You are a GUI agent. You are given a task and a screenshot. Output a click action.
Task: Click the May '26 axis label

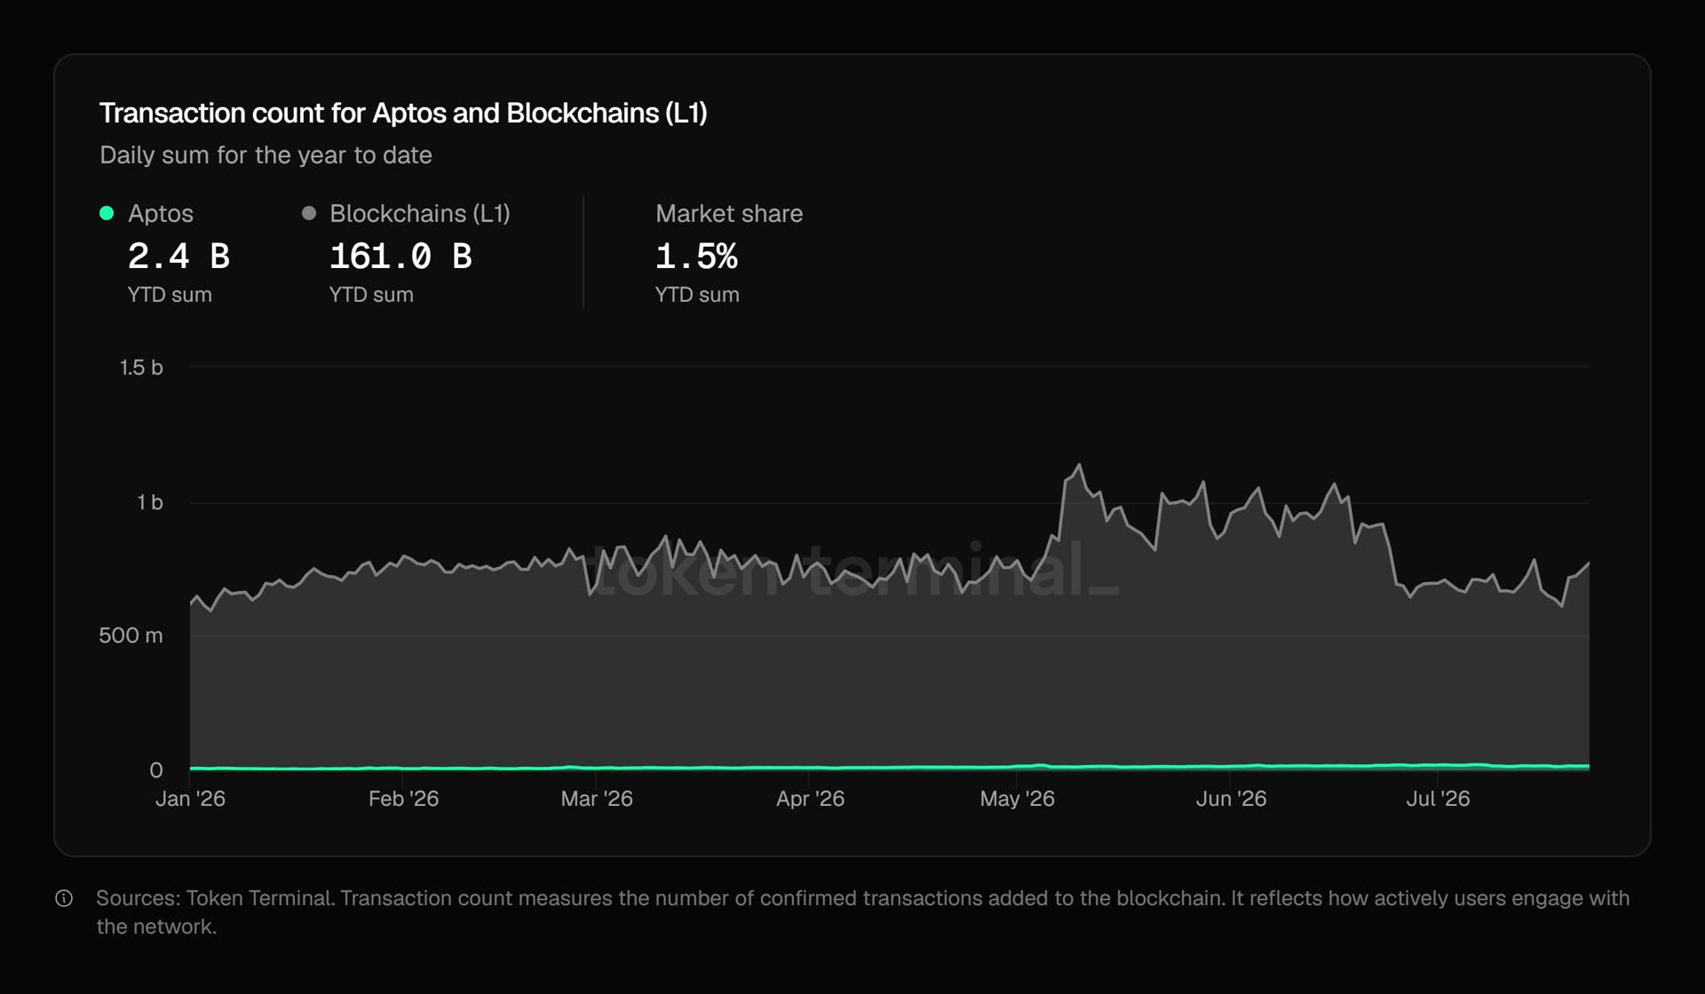click(x=1017, y=799)
